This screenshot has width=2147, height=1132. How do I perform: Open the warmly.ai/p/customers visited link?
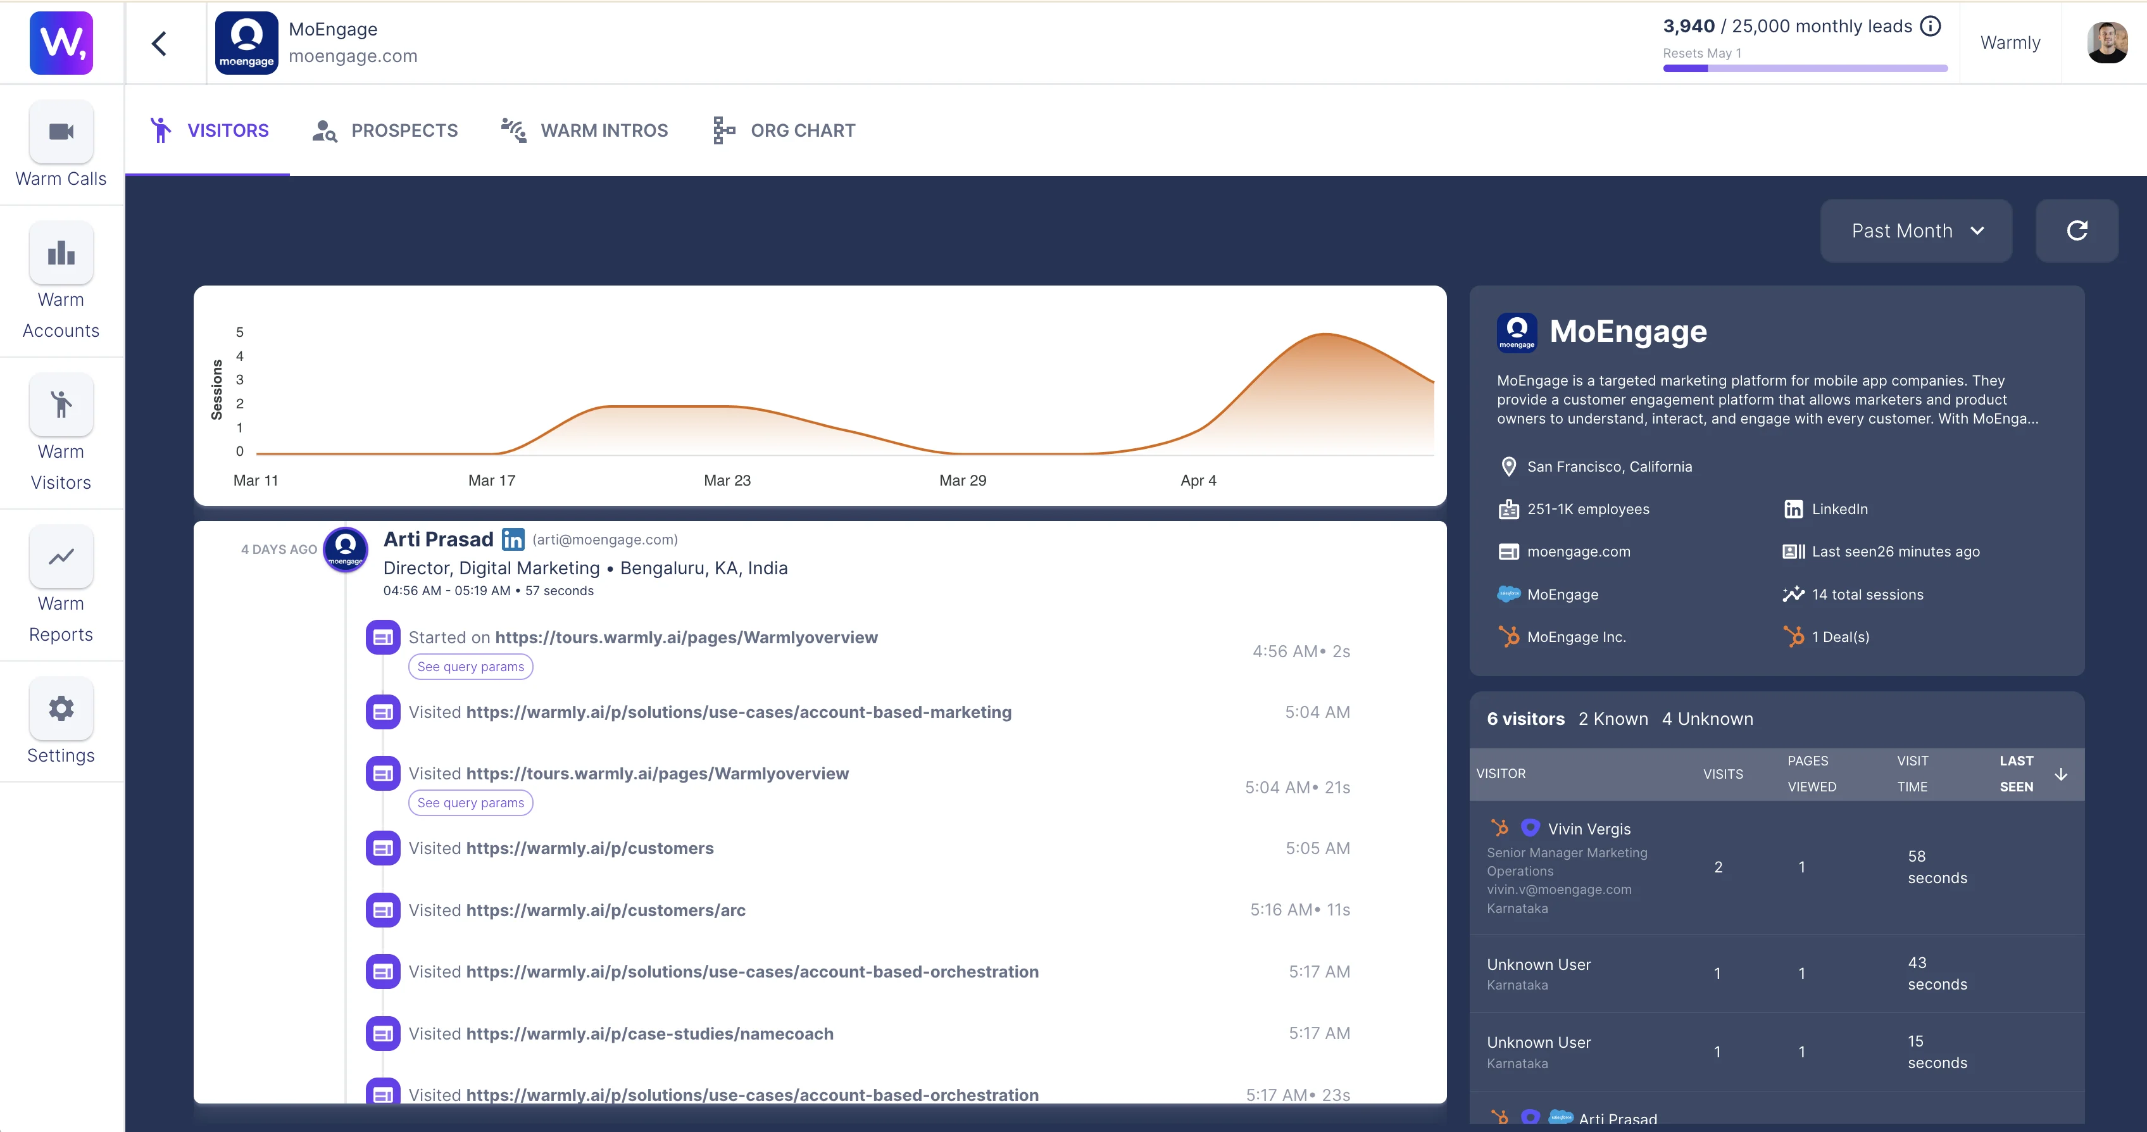[589, 848]
